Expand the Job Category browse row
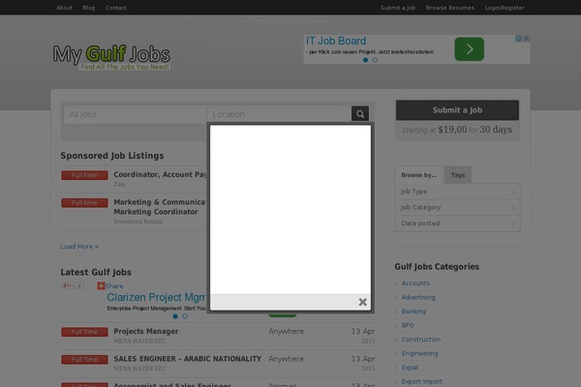The height and width of the screenshot is (387, 581). click(458, 207)
